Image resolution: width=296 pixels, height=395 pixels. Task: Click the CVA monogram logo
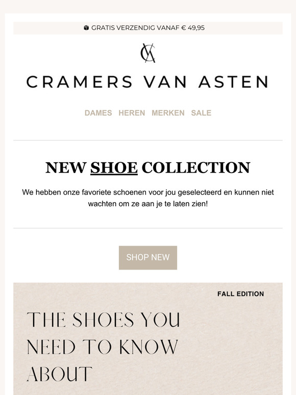148,53
